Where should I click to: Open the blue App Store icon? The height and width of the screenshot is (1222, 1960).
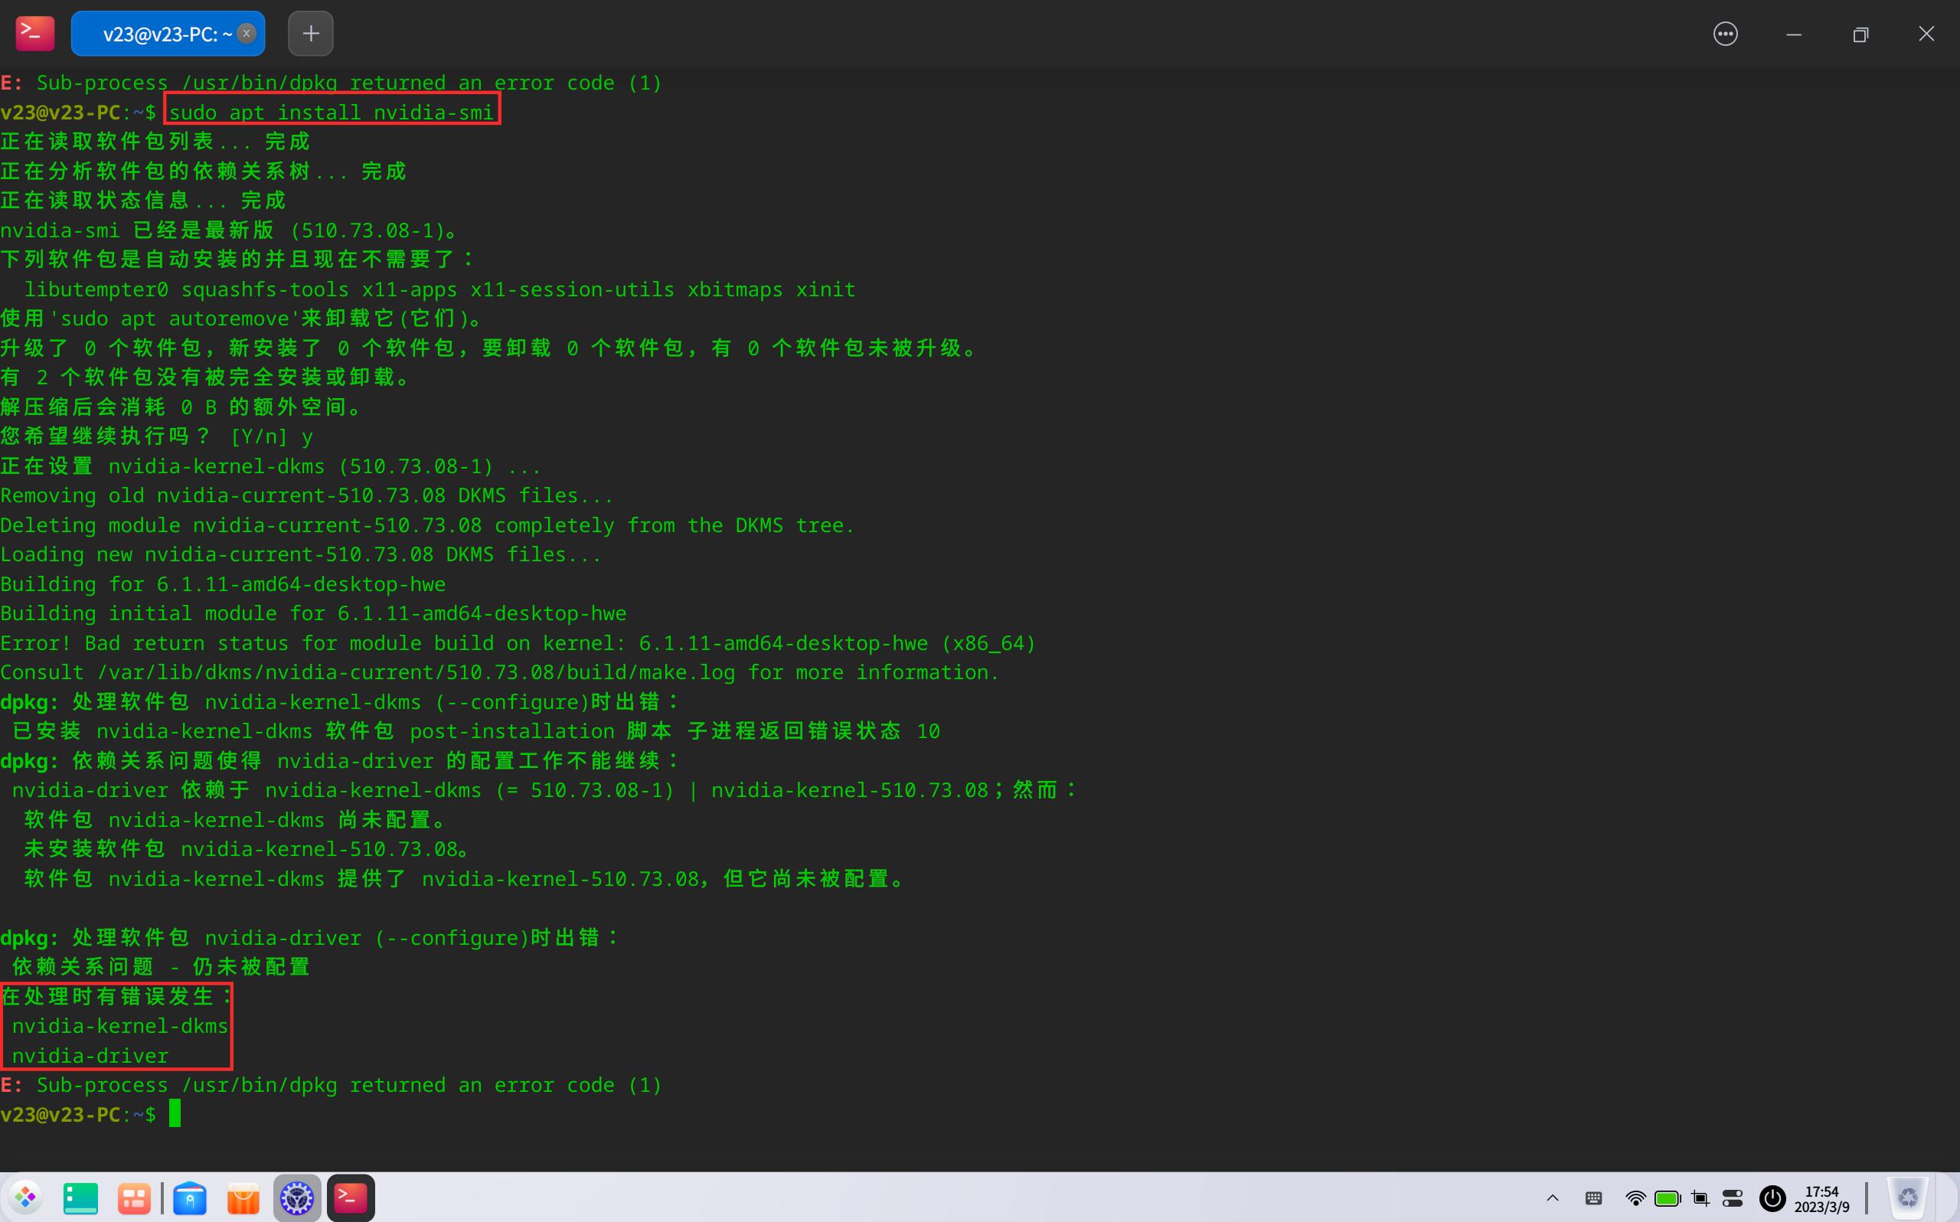[190, 1197]
